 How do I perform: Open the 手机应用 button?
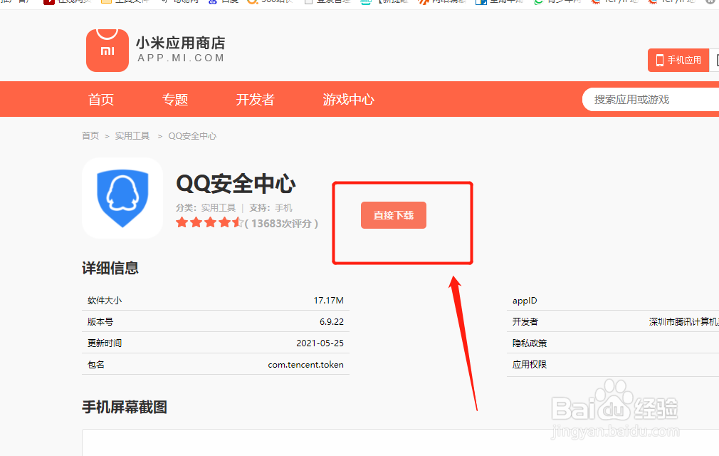click(678, 60)
